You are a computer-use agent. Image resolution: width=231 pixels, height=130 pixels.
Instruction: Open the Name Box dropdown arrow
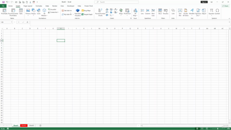pyautogui.click(x=12, y=22)
